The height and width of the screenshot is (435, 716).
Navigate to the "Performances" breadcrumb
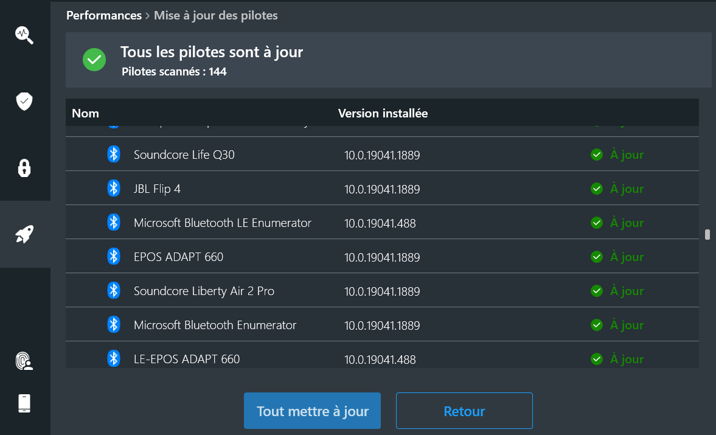coord(104,15)
